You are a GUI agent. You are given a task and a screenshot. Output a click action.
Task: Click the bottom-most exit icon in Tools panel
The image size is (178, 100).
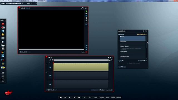point(3,80)
